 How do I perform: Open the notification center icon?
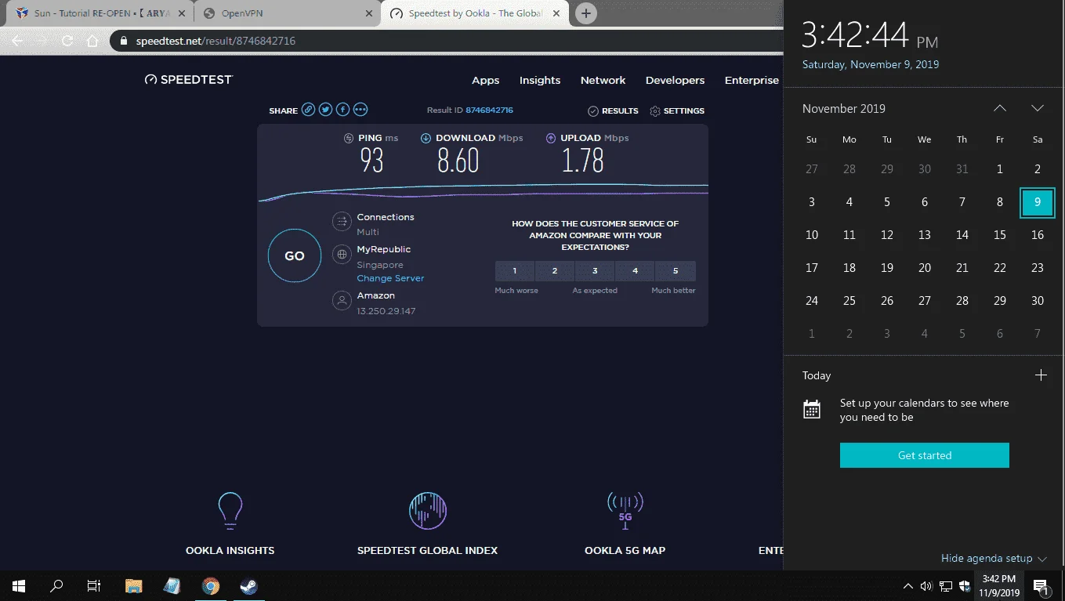[x=1041, y=586]
